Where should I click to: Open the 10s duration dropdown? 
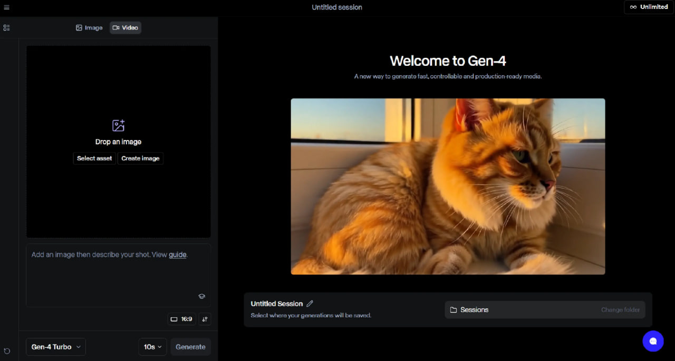coord(152,347)
